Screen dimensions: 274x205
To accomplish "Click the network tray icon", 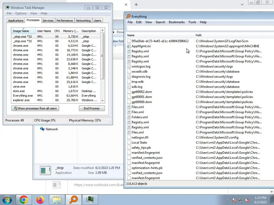I will (241, 200).
